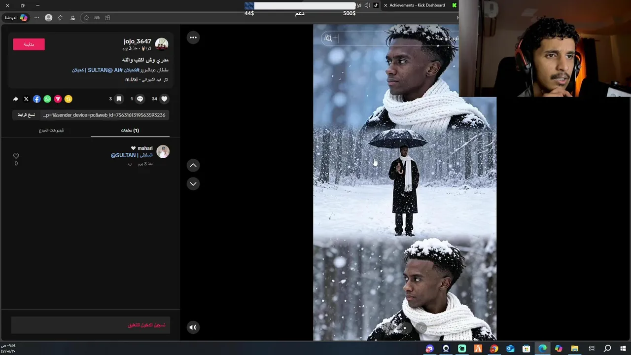This screenshot has height=355, width=631.
Task: Select the video URL text field
Action: click(x=104, y=115)
